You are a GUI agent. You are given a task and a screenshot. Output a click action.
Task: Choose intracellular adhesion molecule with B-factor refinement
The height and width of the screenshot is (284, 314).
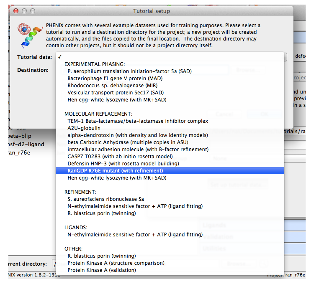coord(138,150)
